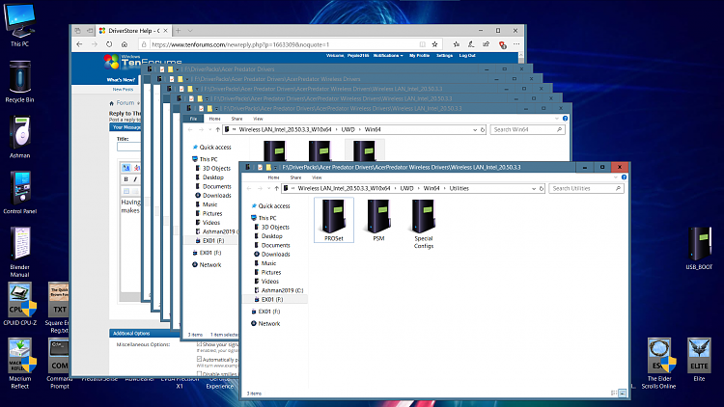Select Downloads in Utilities navigation pane
Screen dimensions: 724x407
pyautogui.click(x=276, y=255)
